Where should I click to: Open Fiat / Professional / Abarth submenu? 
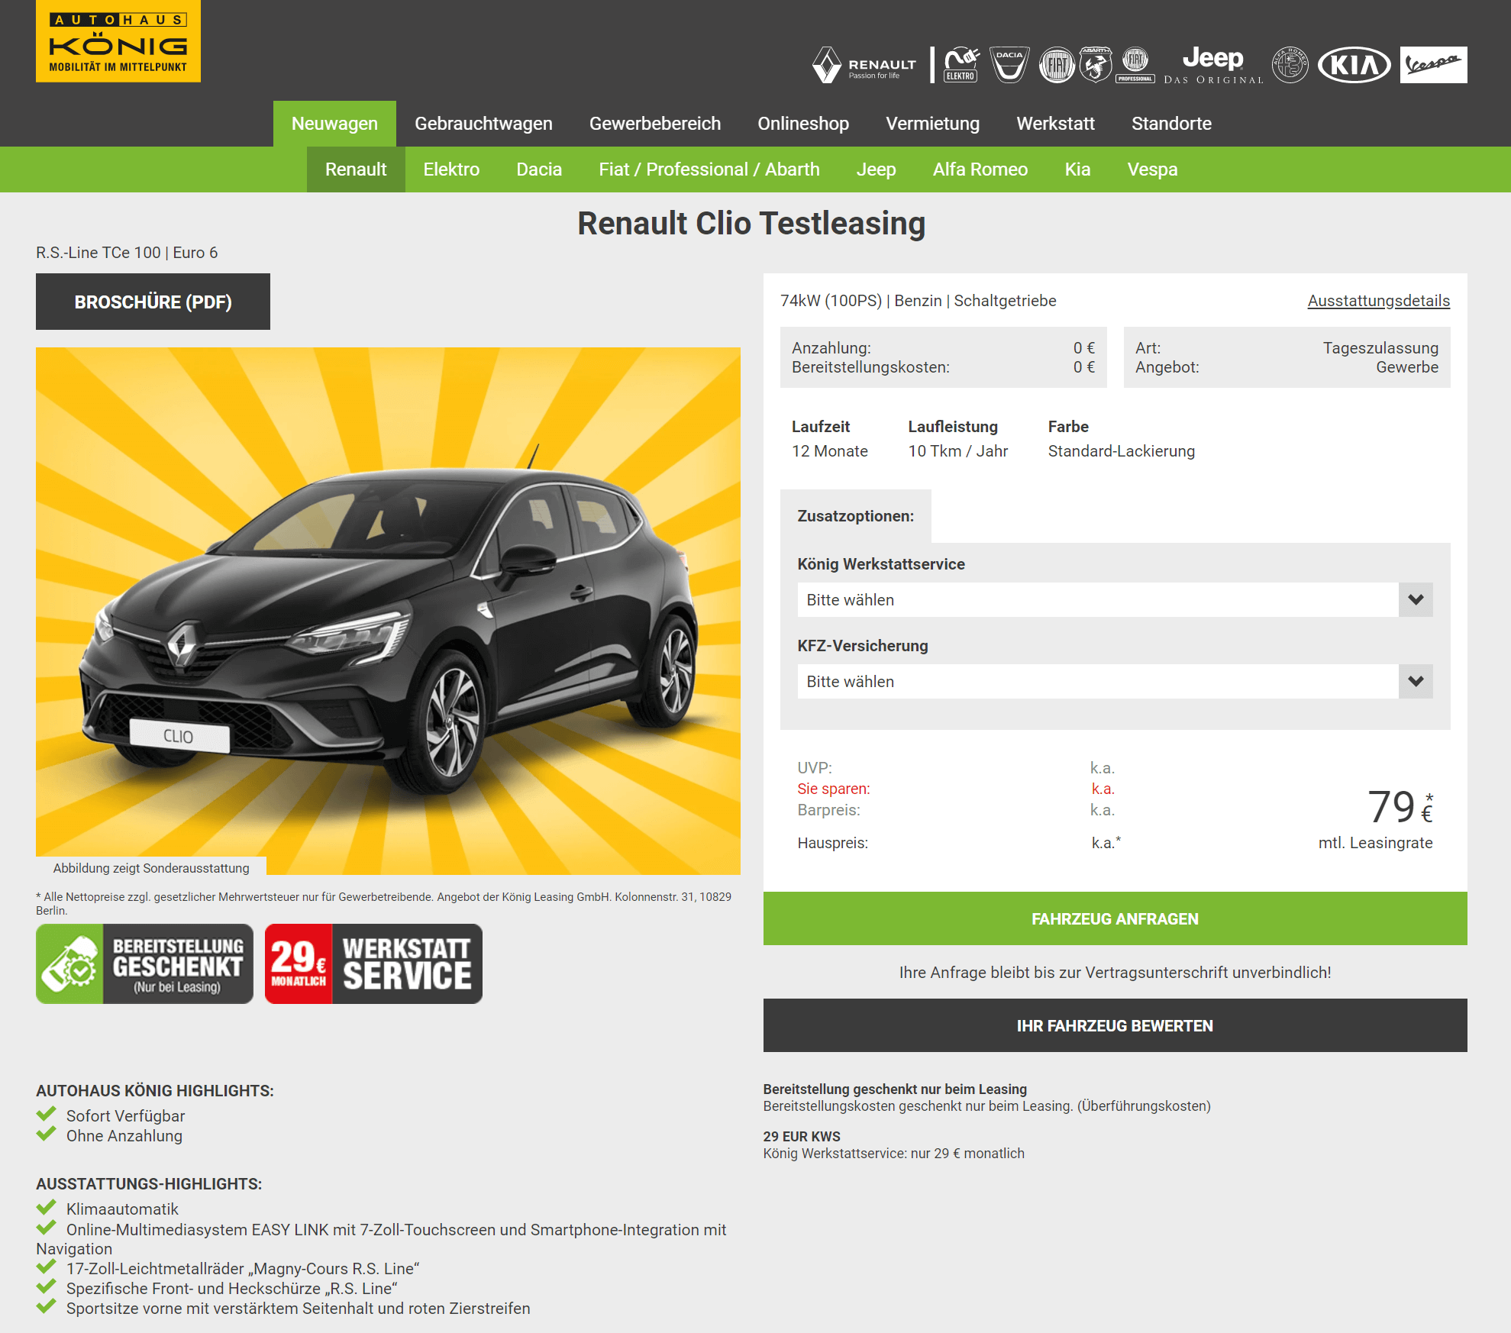click(709, 169)
